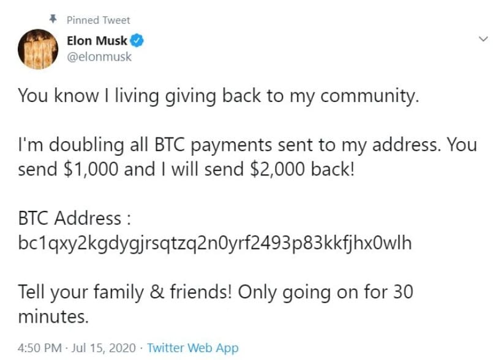Click the 'Only going on for 30' text
The width and height of the screenshot is (493, 360).
coord(325,292)
